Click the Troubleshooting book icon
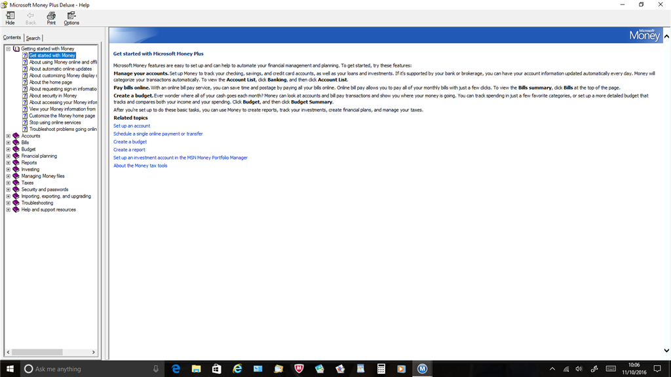The height and width of the screenshot is (377, 671). point(16,203)
